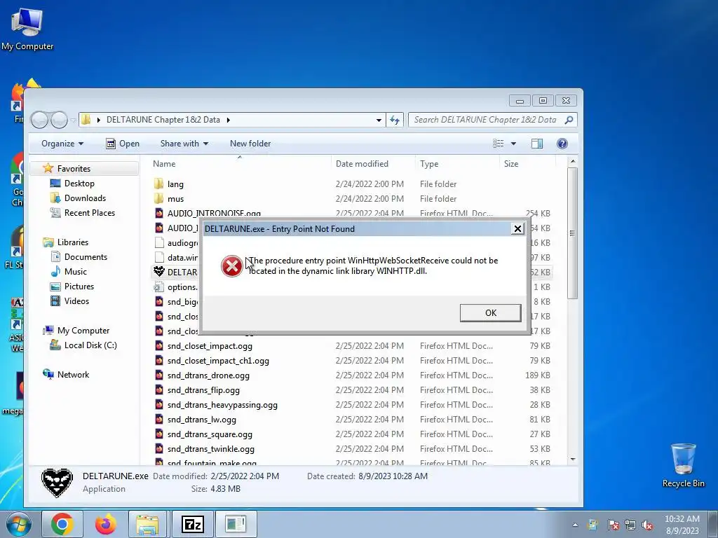This screenshot has height=538, width=718.
Task: Click the DELTARUNE.exe heart icon in list
Action: pos(159,272)
